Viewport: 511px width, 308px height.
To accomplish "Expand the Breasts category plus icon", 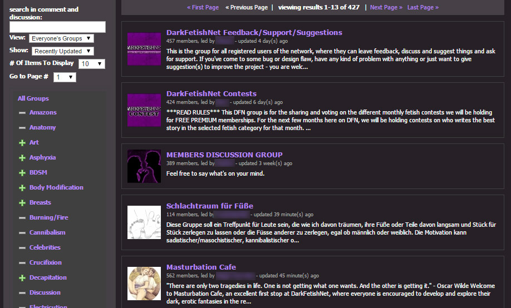I will pos(22,202).
